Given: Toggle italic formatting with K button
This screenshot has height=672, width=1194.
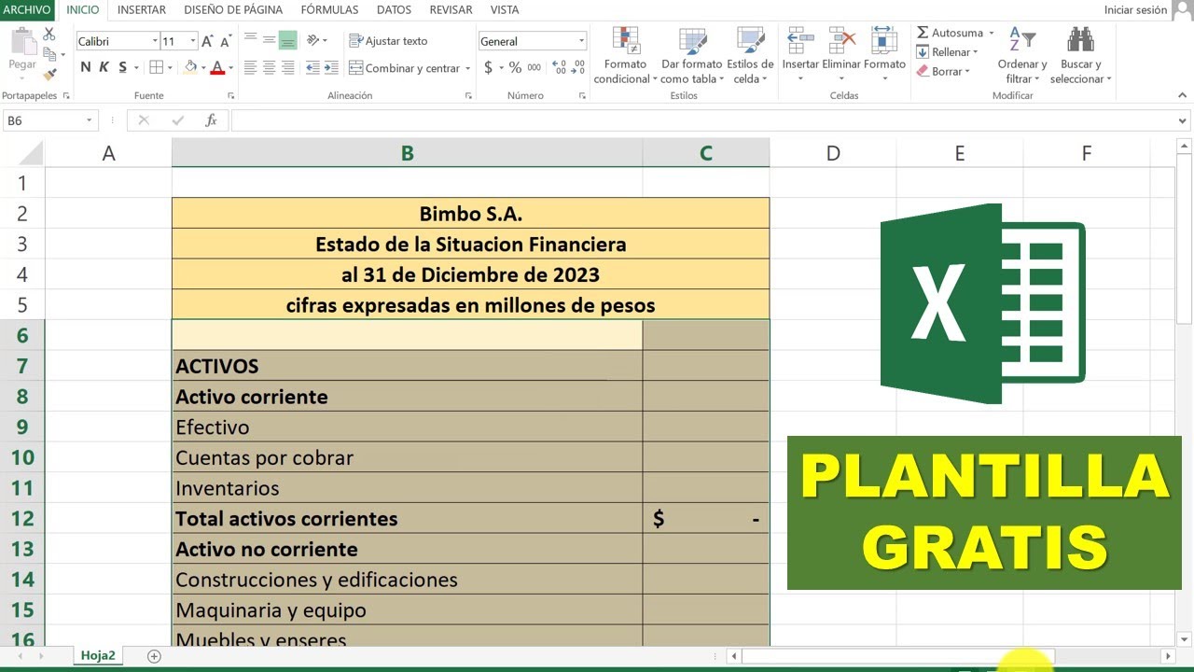Looking at the screenshot, I should tap(103, 66).
